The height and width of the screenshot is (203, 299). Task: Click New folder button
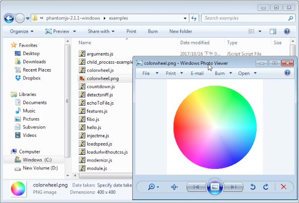pos(181,31)
